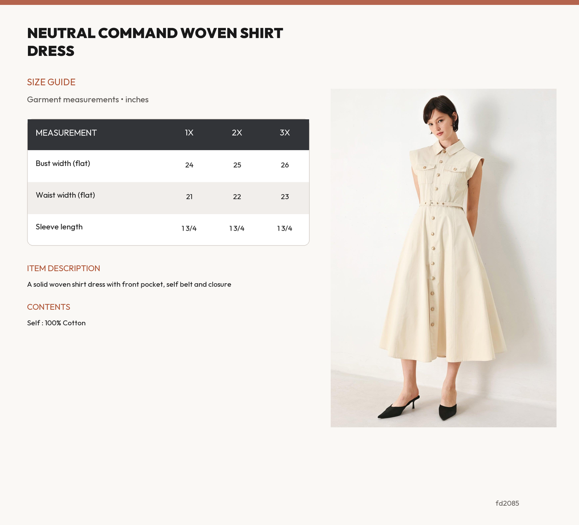Click the 1X sleeve length value 1 3/4

click(x=189, y=228)
